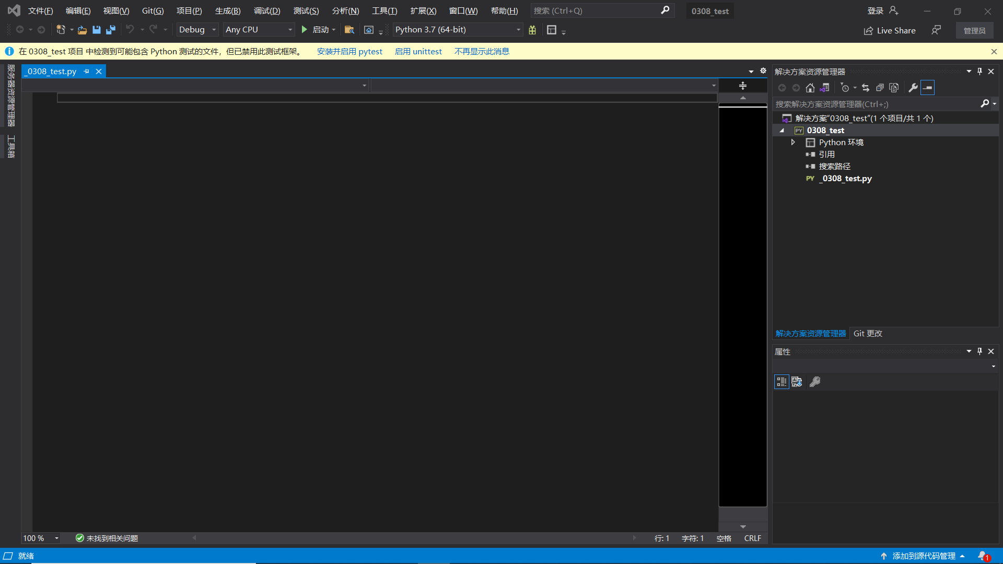The height and width of the screenshot is (564, 1003).
Task: Switch to the Git 更改 tab
Action: coord(868,334)
